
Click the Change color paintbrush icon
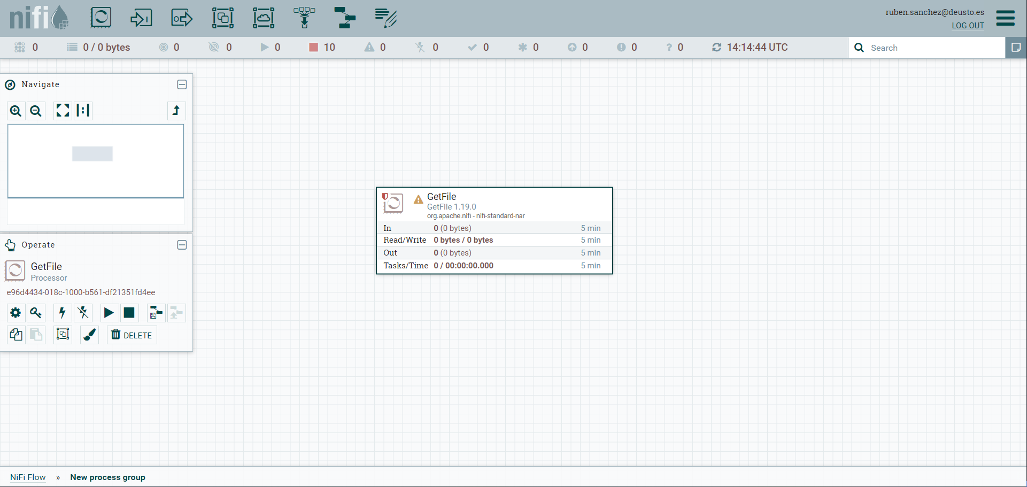pos(89,335)
